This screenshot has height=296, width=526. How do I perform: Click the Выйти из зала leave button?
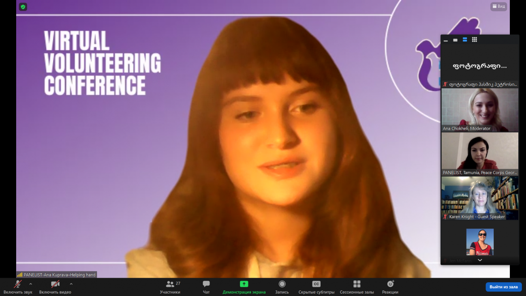pos(503,287)
